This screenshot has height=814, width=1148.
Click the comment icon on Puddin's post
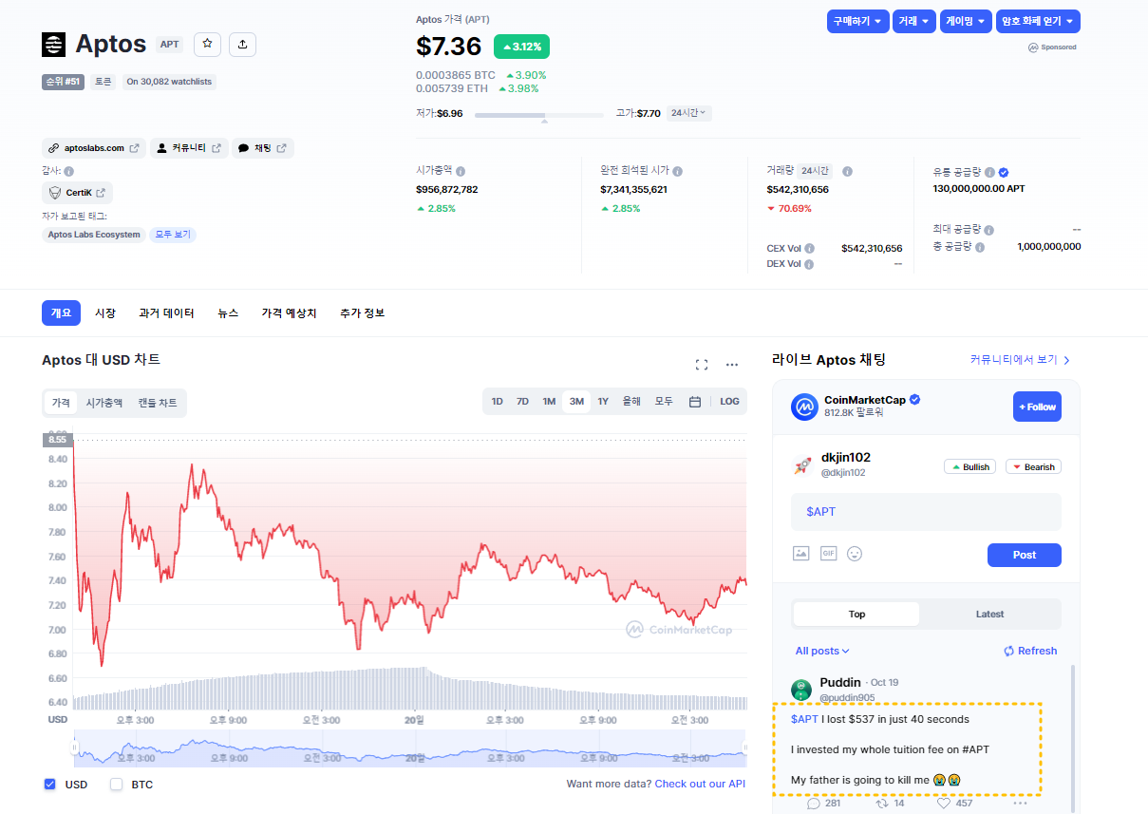(x=814, y=804)
